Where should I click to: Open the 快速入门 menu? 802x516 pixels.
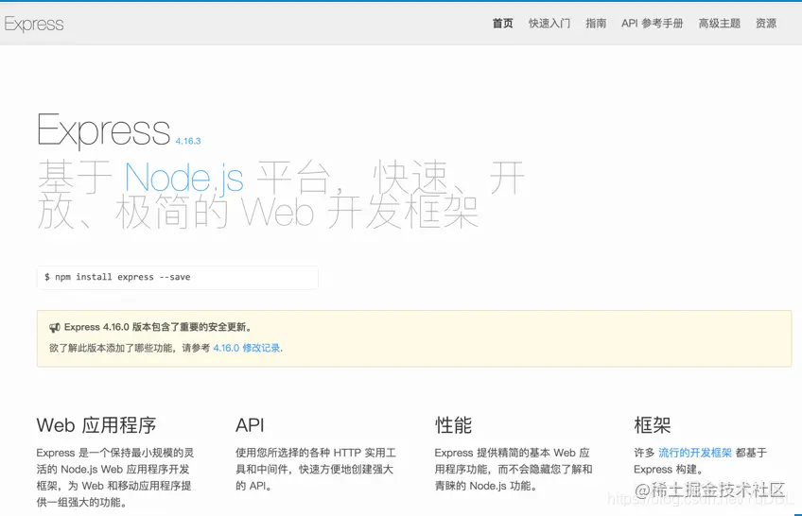549,24
